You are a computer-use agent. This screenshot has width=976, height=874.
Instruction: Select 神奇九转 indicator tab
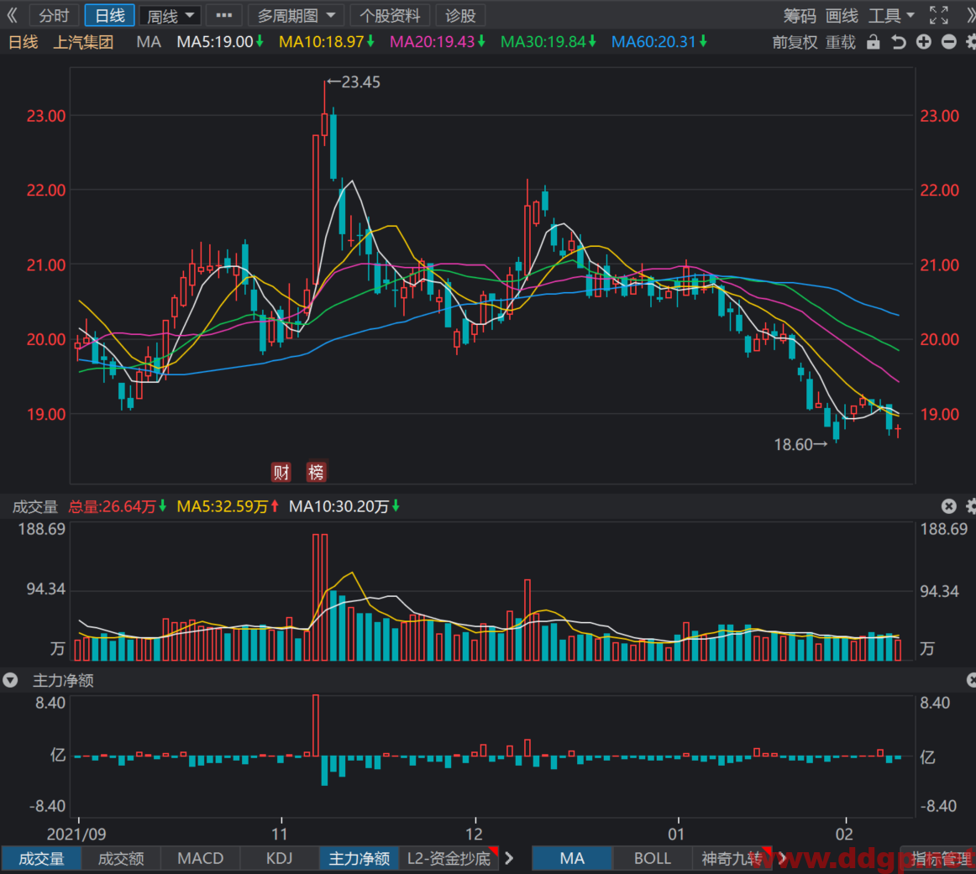pos(732,858)
